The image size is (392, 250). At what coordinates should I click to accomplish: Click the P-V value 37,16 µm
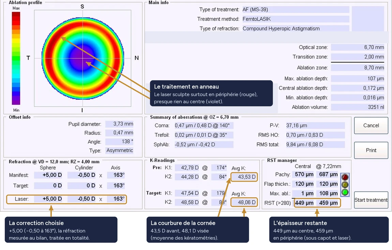(315, 126)
